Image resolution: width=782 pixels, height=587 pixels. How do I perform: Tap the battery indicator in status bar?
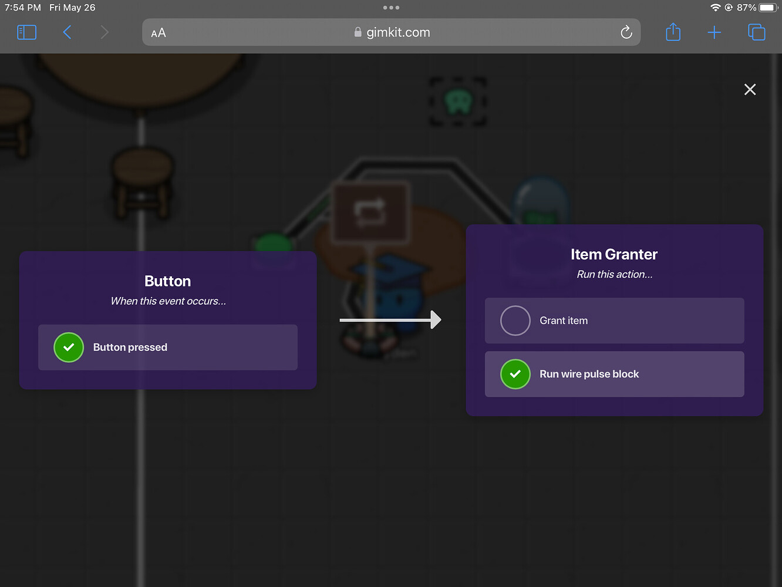pyautogui.click(x=767, y=8)
